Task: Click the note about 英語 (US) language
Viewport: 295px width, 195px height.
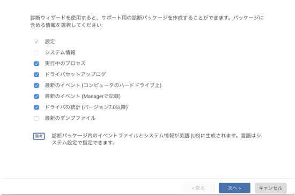Action: point(156,139)
